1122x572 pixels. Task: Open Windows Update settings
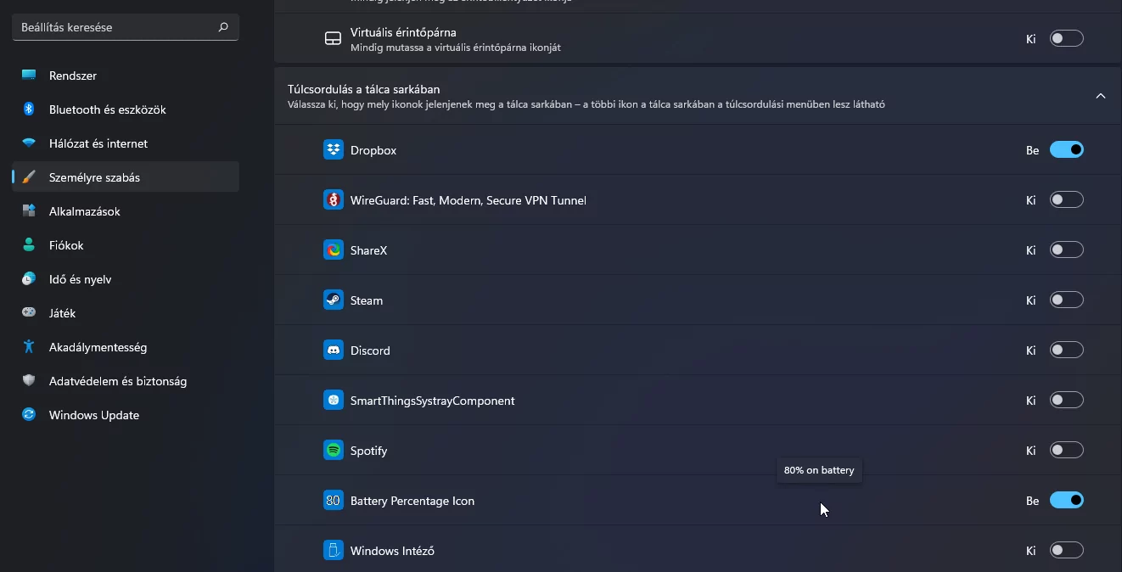(126, 415)
